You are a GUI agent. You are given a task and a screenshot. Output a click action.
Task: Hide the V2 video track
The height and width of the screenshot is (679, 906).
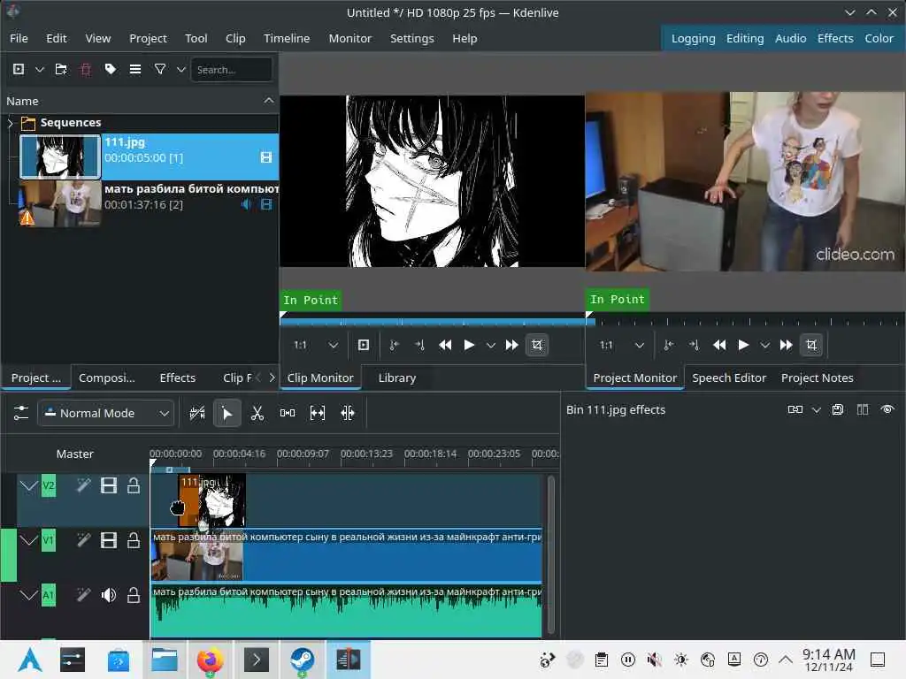click(x=109, y=485)
